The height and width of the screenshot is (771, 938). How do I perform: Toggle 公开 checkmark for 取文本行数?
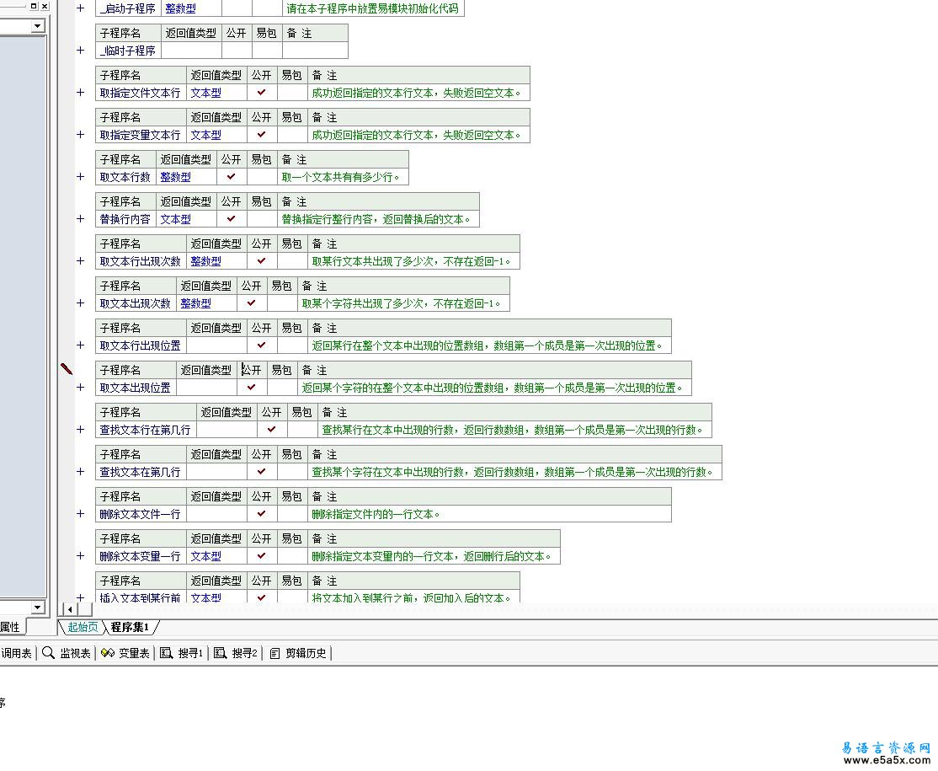point(231,177)
